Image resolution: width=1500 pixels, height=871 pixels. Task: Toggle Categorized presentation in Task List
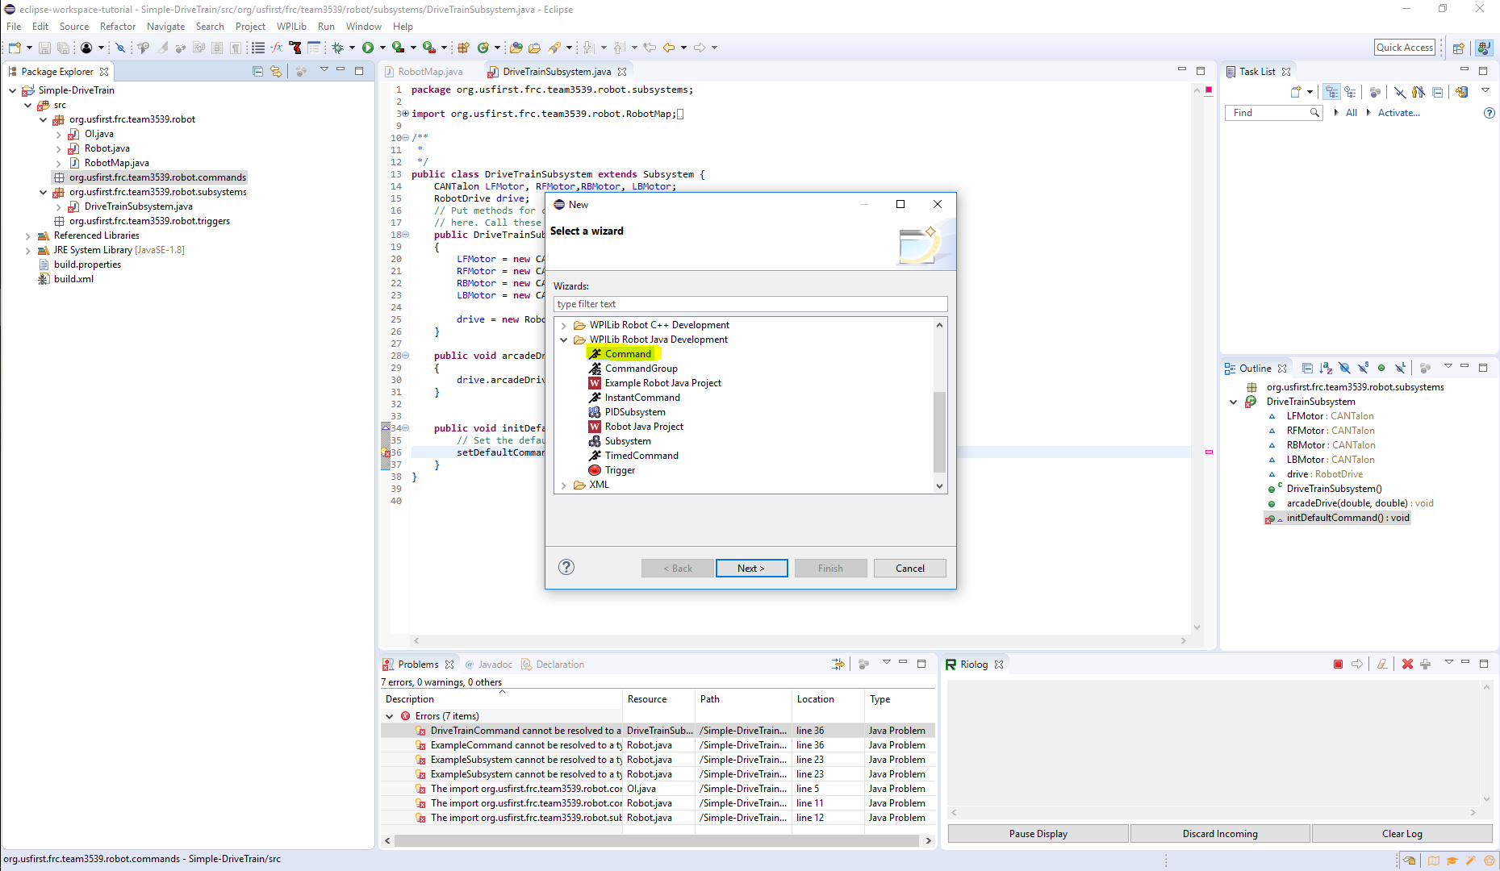pyautogui.click(x=1332, y=91)
